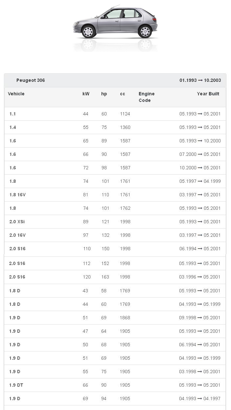Viewport: 231px width, 410px height.
Task: Click the kW column header
Action: click(86, 94)
